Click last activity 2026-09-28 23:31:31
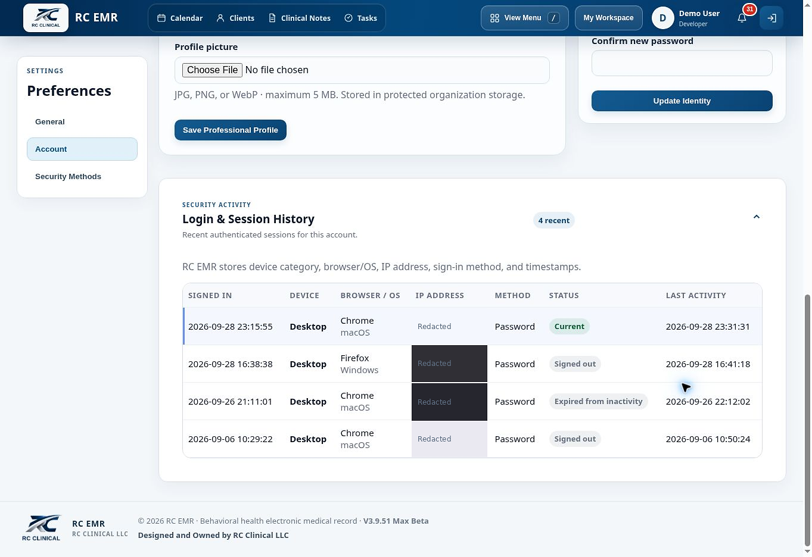Viewport: 812px width, 557px height. [708, 326]
